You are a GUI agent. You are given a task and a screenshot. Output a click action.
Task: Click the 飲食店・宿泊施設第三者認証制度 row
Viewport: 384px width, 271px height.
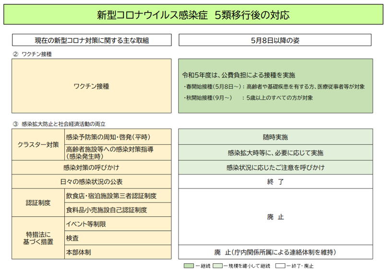118,196
